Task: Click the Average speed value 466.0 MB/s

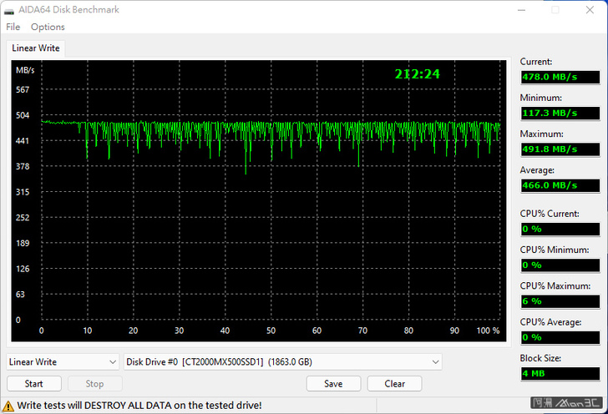Action: [560, 185]
